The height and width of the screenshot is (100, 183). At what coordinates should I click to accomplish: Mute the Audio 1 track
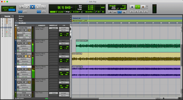click(x=29, y=43)
